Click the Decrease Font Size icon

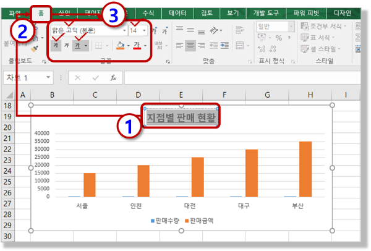pos(165,30)
